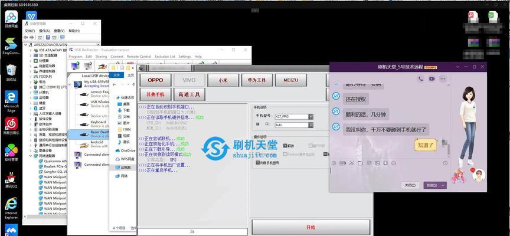This screenshot has height=236, width=510.
Task: Click the up arrow in File Explorer navigation
Action: [x=133, y=84]
